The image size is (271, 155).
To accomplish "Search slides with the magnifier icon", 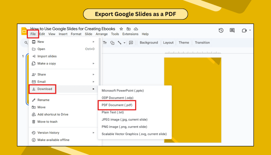I will pos(26,43).
